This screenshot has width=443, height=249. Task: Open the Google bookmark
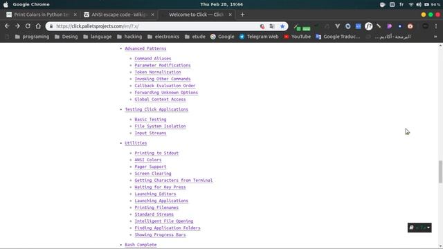coord(222,37)
